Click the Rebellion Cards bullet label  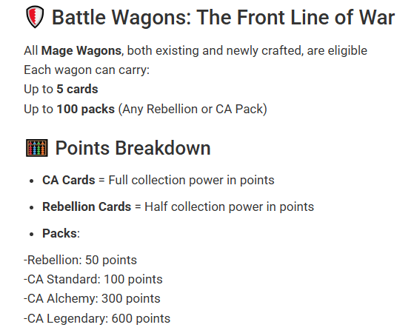click(87, 206)
